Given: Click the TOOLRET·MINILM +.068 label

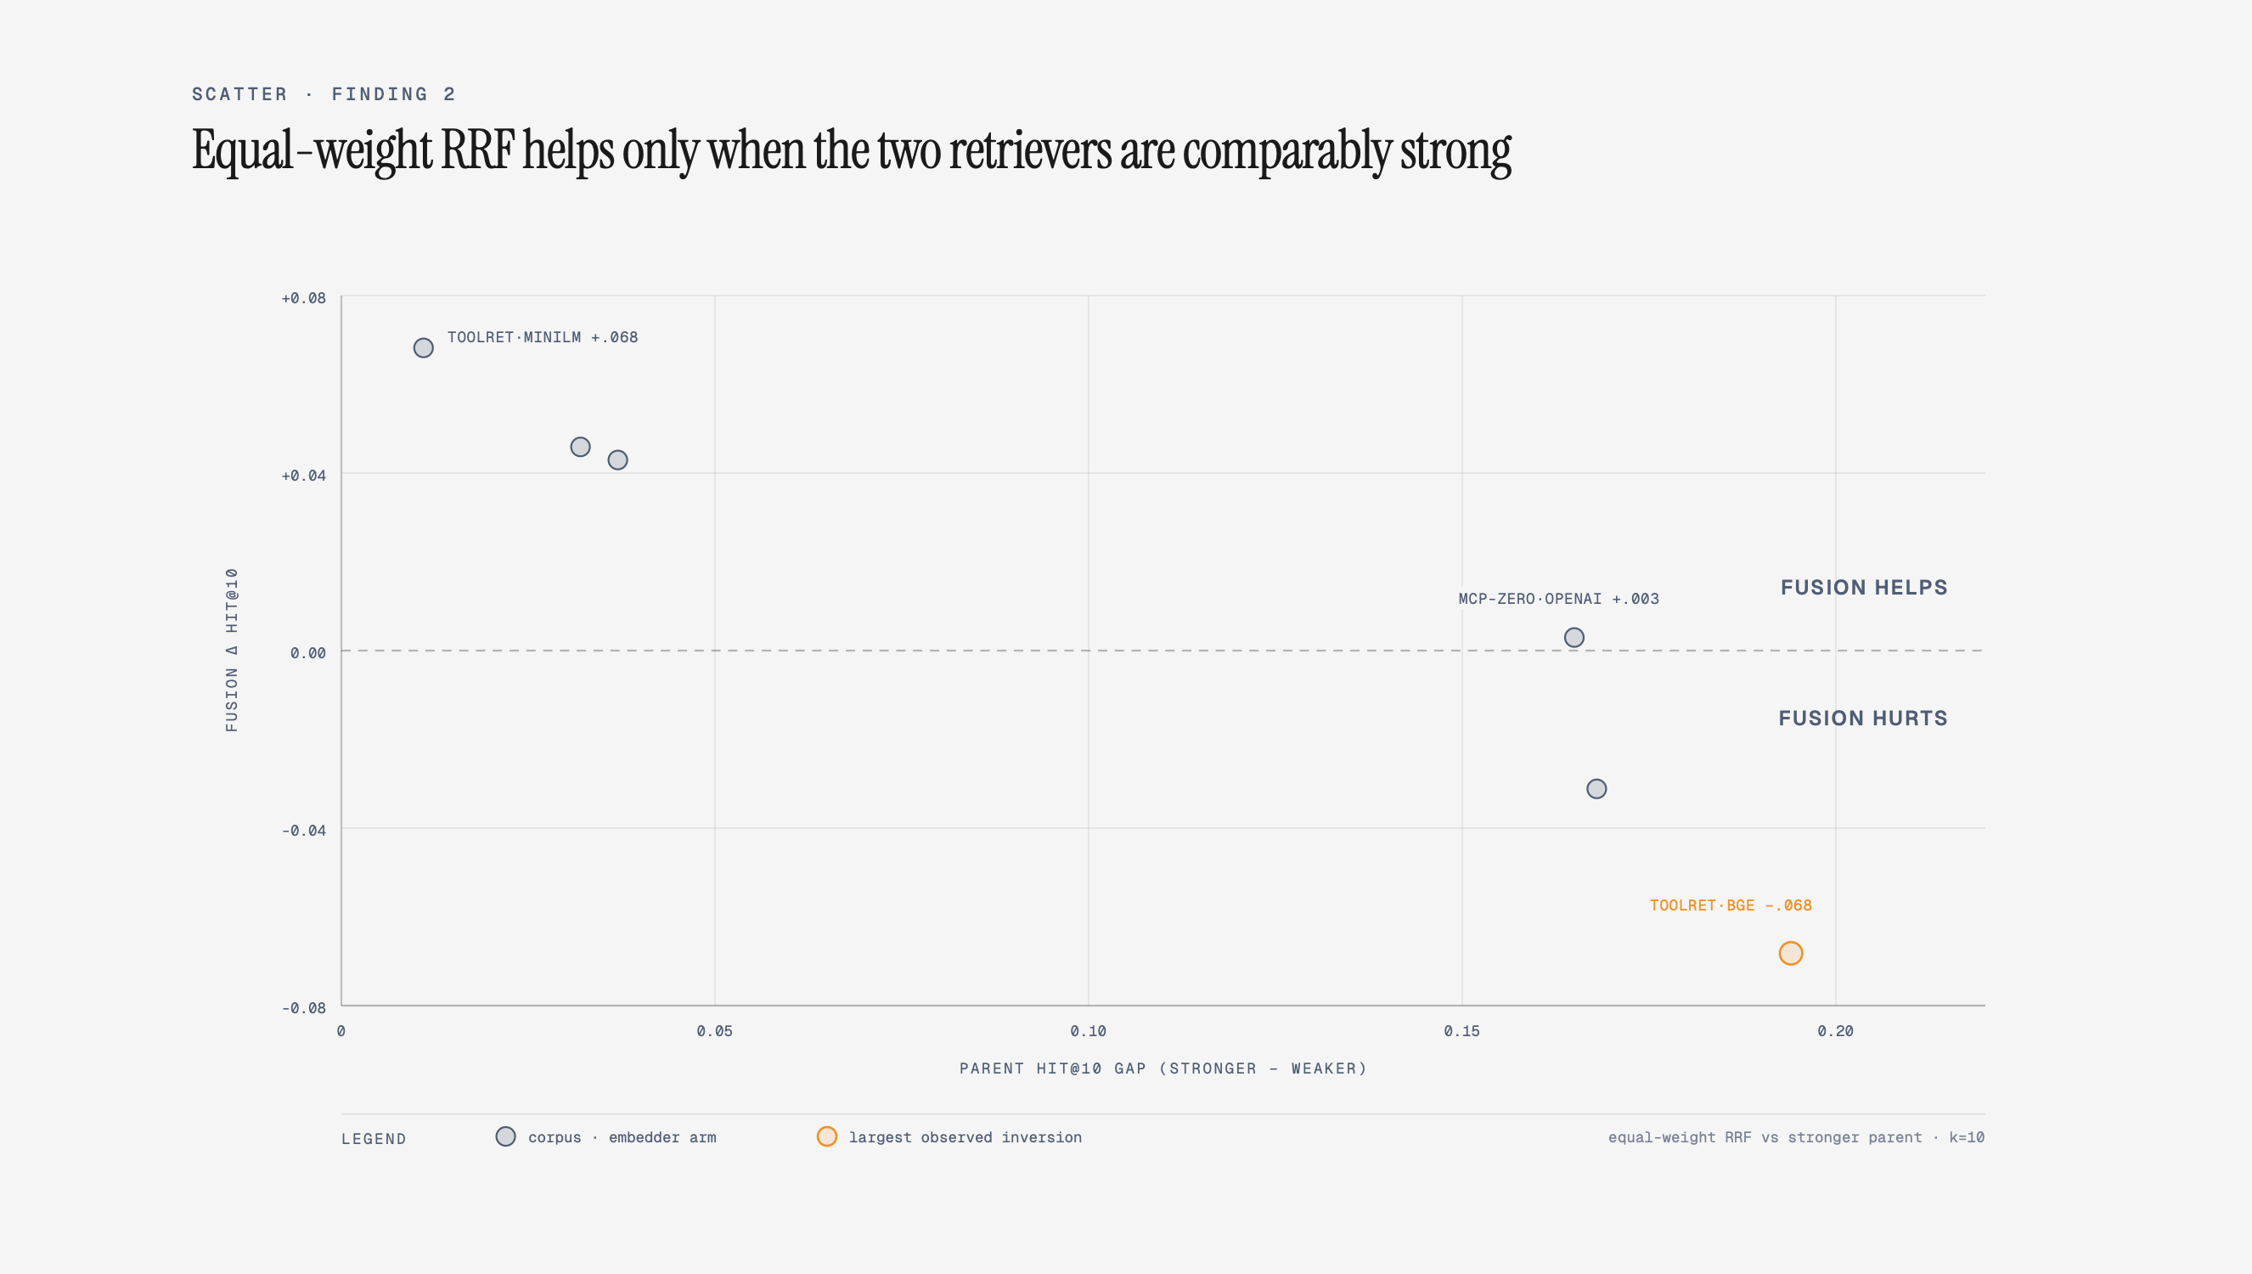Looking at the screenshot, I should click(543, 337).
